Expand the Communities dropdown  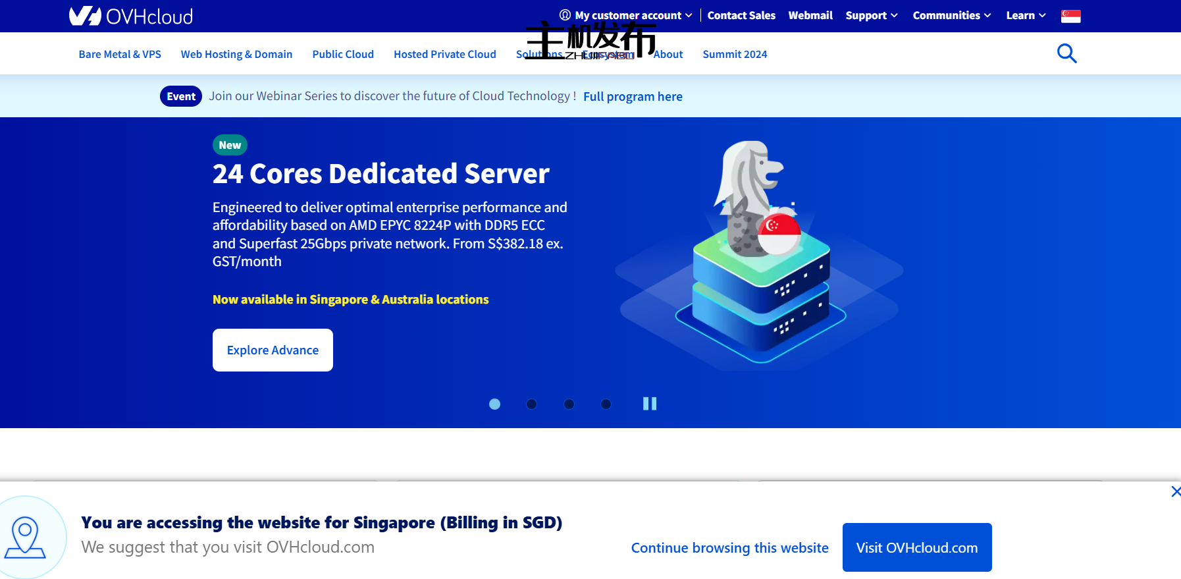coord(952,15)
